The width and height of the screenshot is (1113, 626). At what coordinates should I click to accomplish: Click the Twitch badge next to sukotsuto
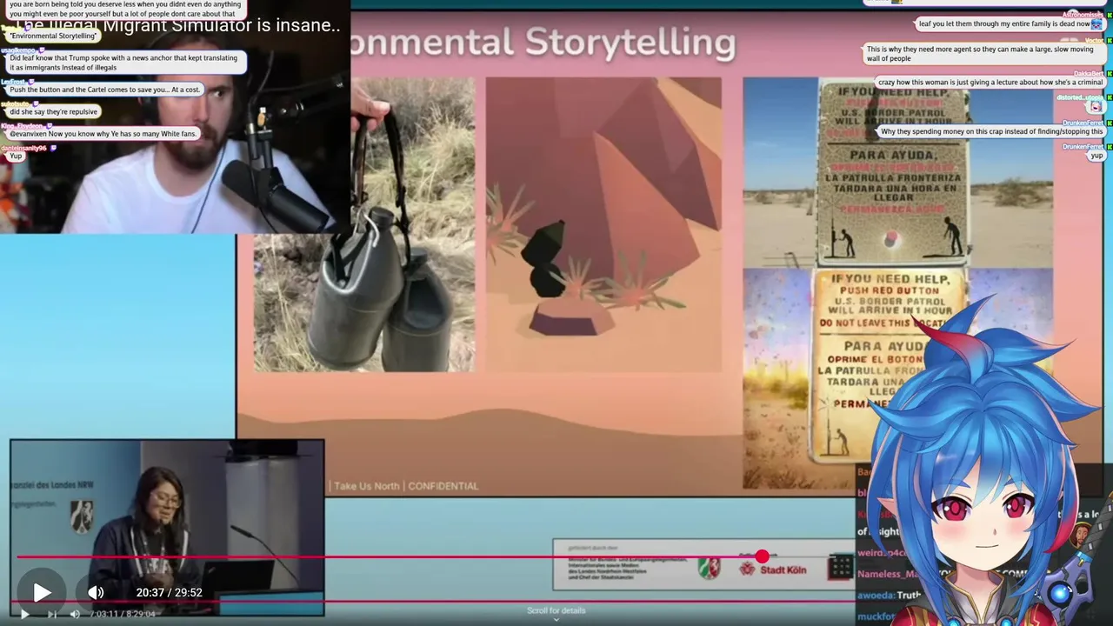coord(36,103)
